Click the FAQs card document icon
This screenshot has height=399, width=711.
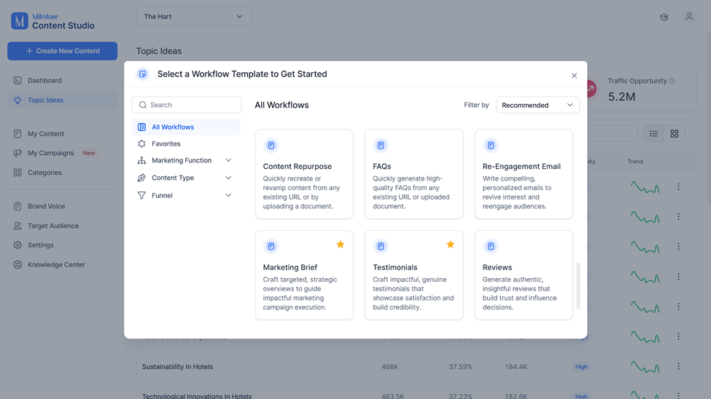pyautogui.click(x=381, y=146)
